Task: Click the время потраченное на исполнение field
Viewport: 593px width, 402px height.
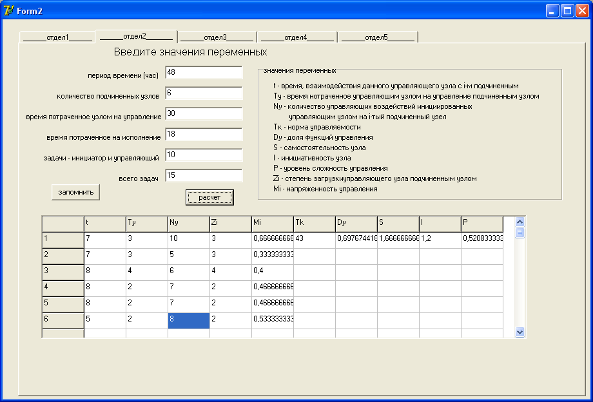Action: 204,134
